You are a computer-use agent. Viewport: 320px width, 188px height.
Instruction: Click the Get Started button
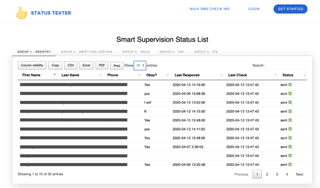290,9
